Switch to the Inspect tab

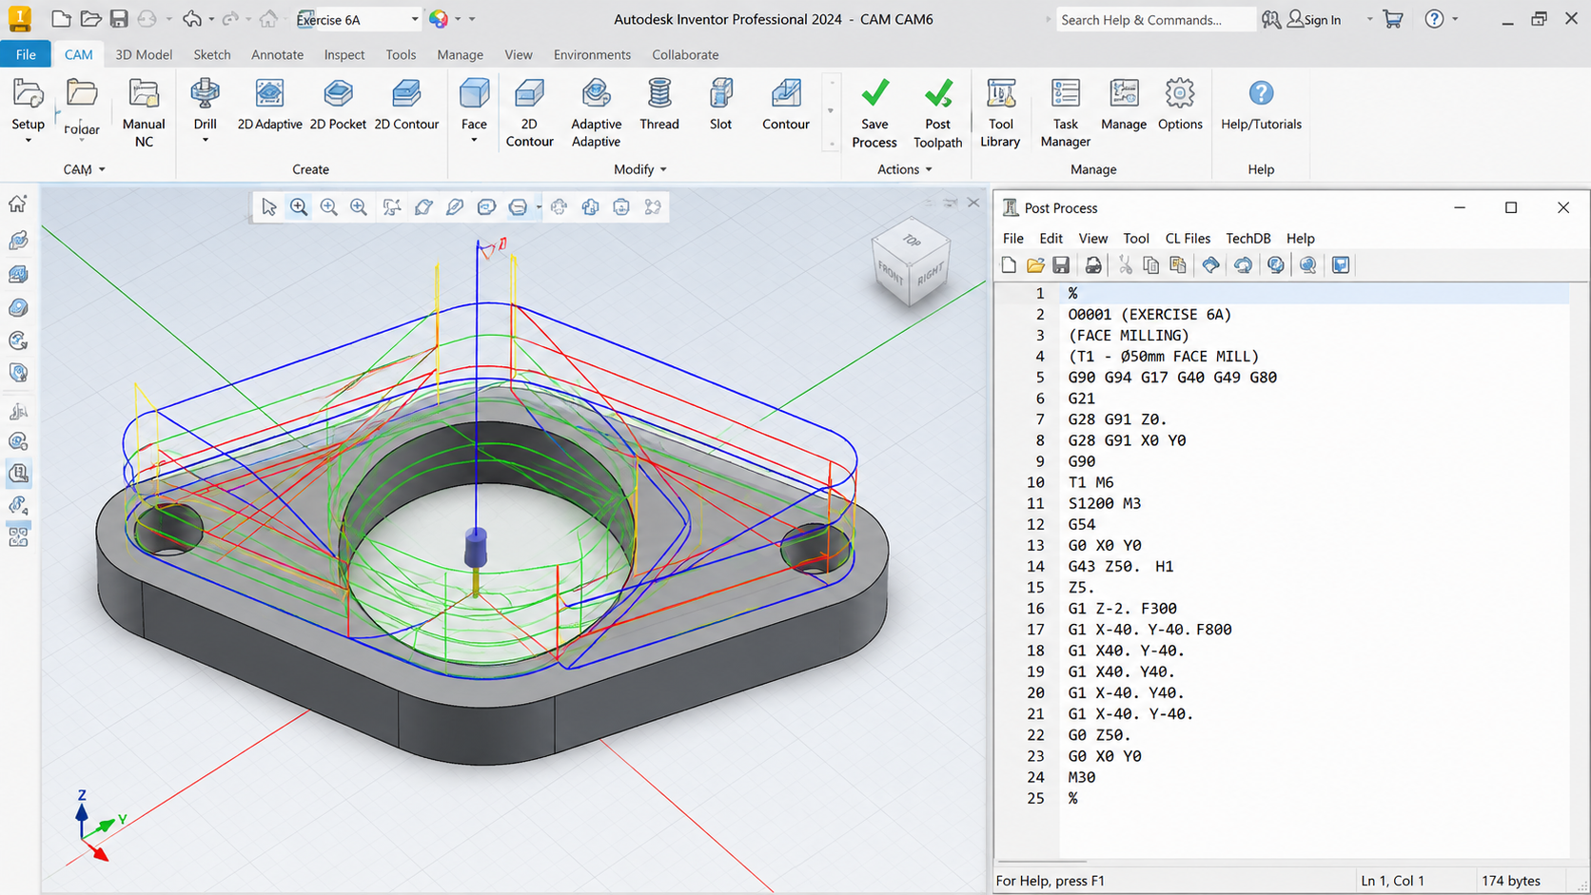pyautogui.click(x=344, y=54)
